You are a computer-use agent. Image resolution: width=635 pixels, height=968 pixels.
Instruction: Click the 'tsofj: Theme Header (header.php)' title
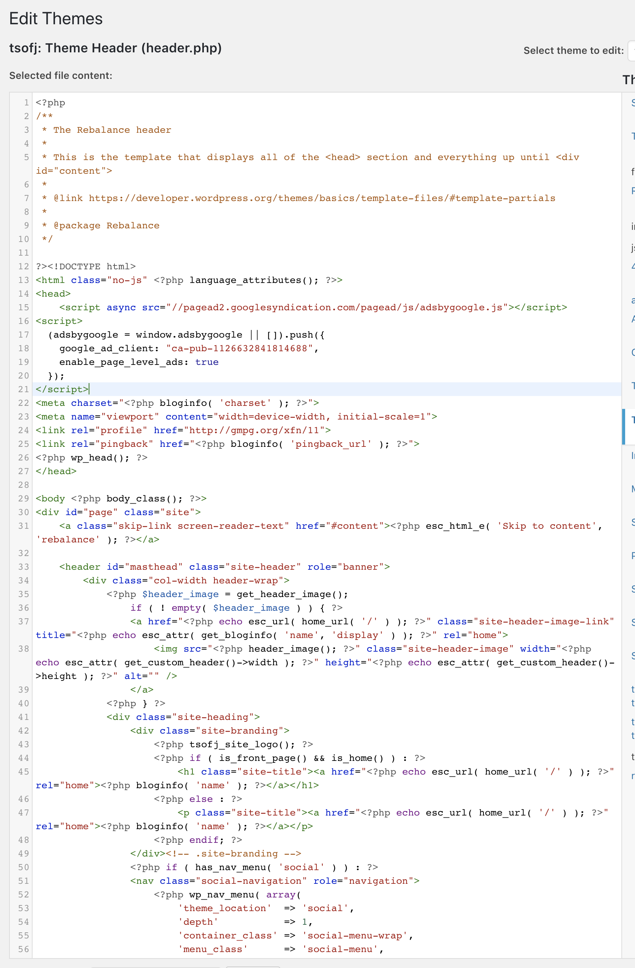click(116, 48)
